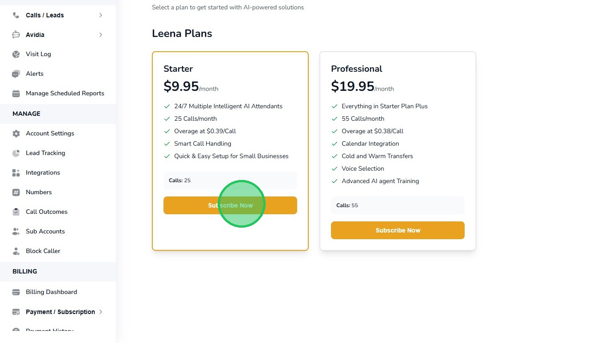613x343 pixels.
Task: Click the Numbers hash icon
Action: [16, 192]
